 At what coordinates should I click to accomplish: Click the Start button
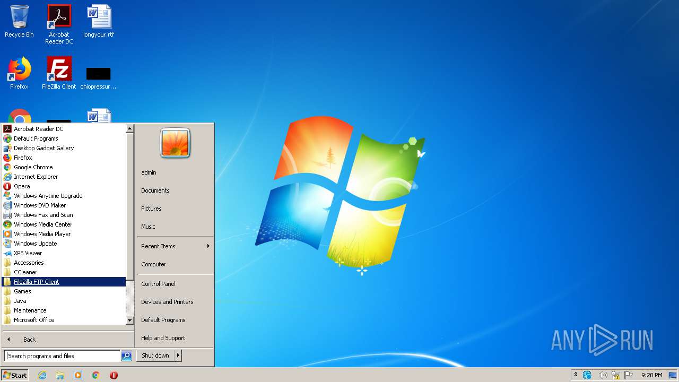click(15, 375)
